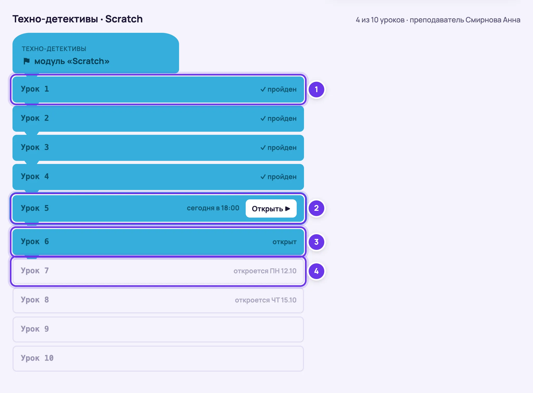Click the flag icon in the module header
Image resolution: width=533 pixels, height=393 pixels.
coord(27,61)
